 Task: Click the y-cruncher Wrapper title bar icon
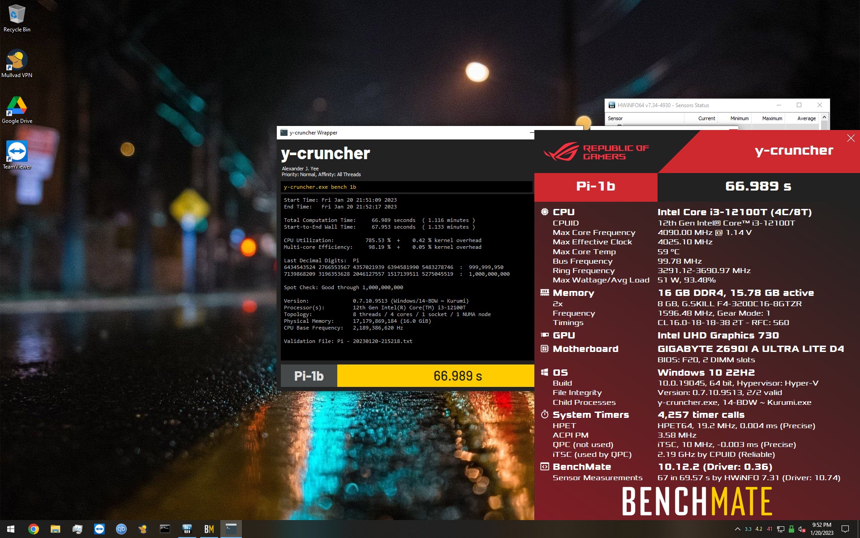pos(284,133)
